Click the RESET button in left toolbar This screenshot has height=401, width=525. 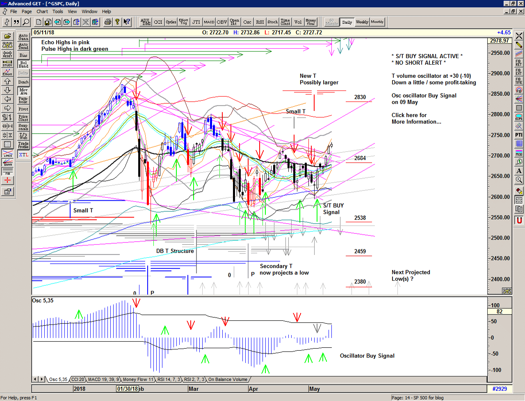[x=7, y=54]
